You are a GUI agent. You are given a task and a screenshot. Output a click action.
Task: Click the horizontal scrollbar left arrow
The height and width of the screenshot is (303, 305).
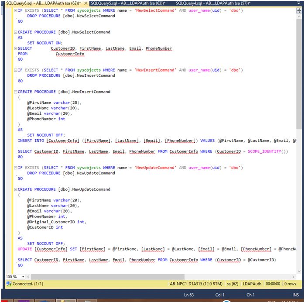click(28, 277)
